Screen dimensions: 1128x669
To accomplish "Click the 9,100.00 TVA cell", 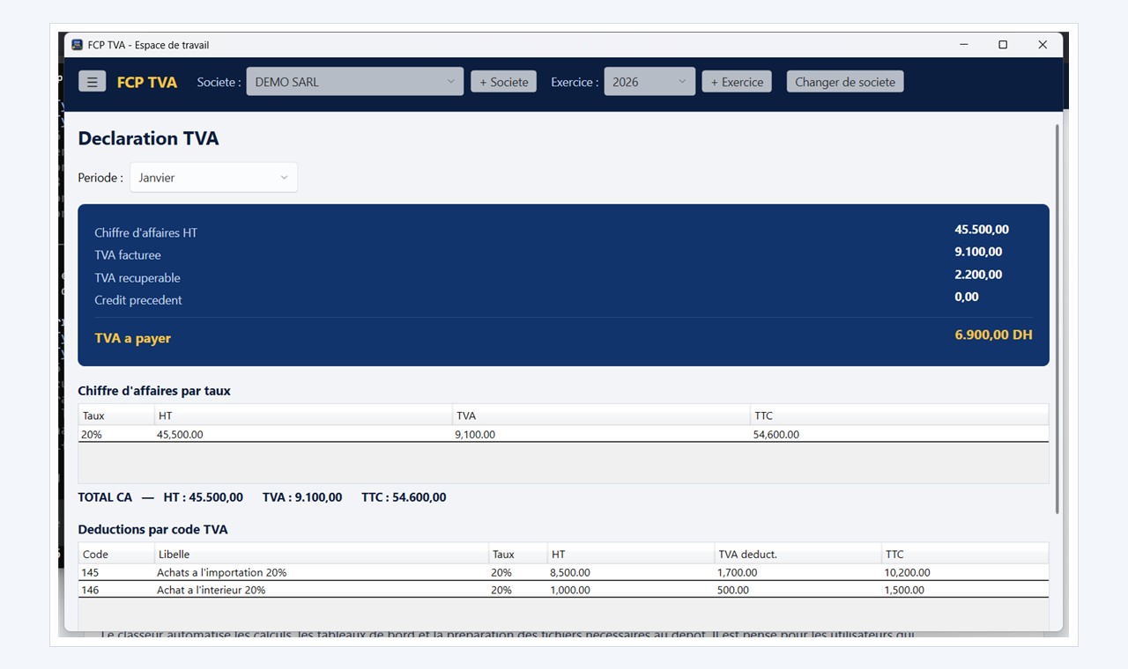I will tap(601, 435).
